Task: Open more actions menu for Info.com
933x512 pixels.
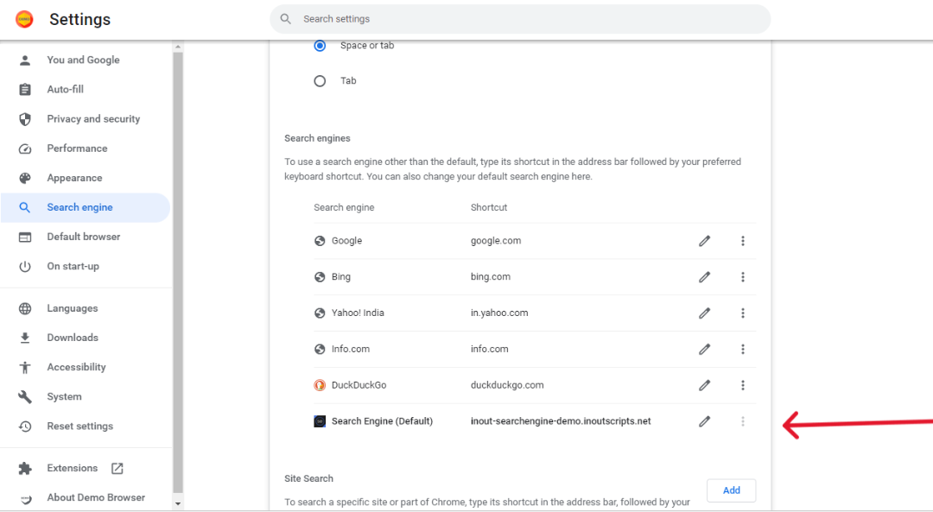Action: click(743, 350)
